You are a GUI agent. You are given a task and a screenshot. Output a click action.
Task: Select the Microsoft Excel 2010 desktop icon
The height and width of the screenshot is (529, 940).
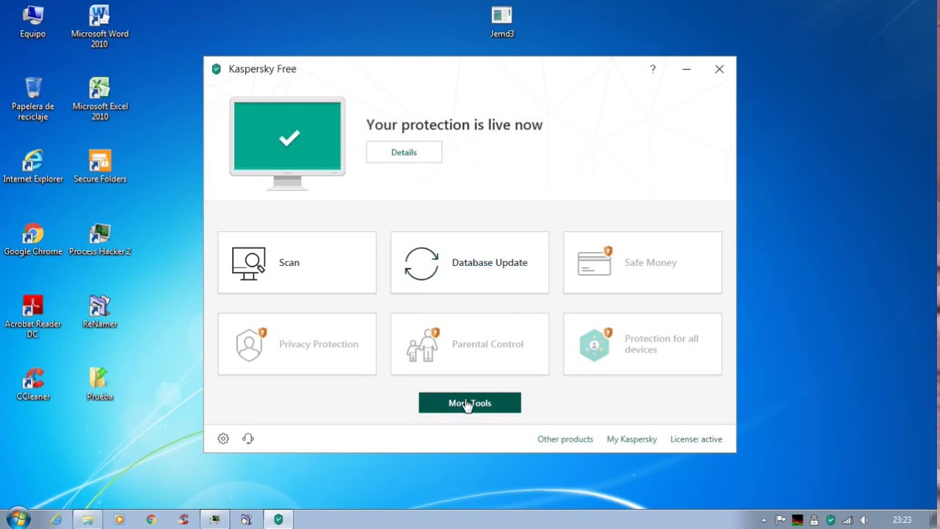tap(100, 99)
